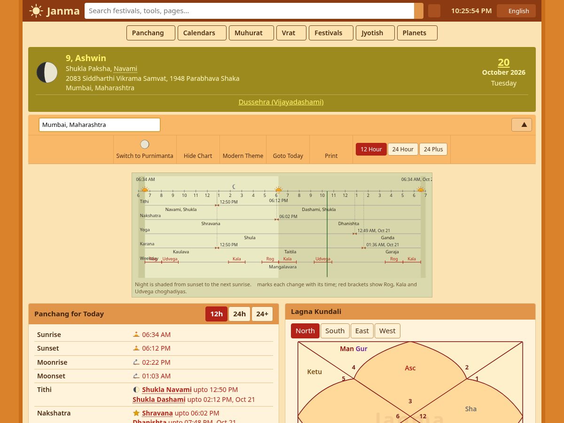Image resolution: width=564 pixels, height=423 pixels.
Task: Click the Shula yoga label on chart
Action: pos(250,238)
